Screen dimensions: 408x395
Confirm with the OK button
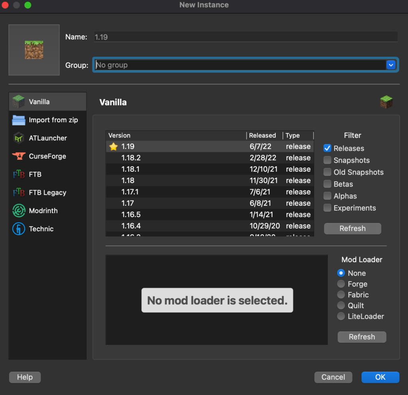(x=380, y=377)
